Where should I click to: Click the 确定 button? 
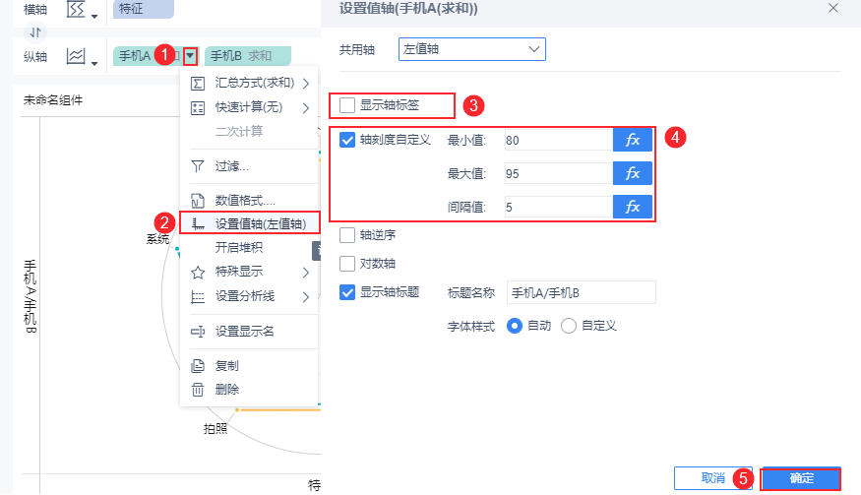tap(801, 478)
